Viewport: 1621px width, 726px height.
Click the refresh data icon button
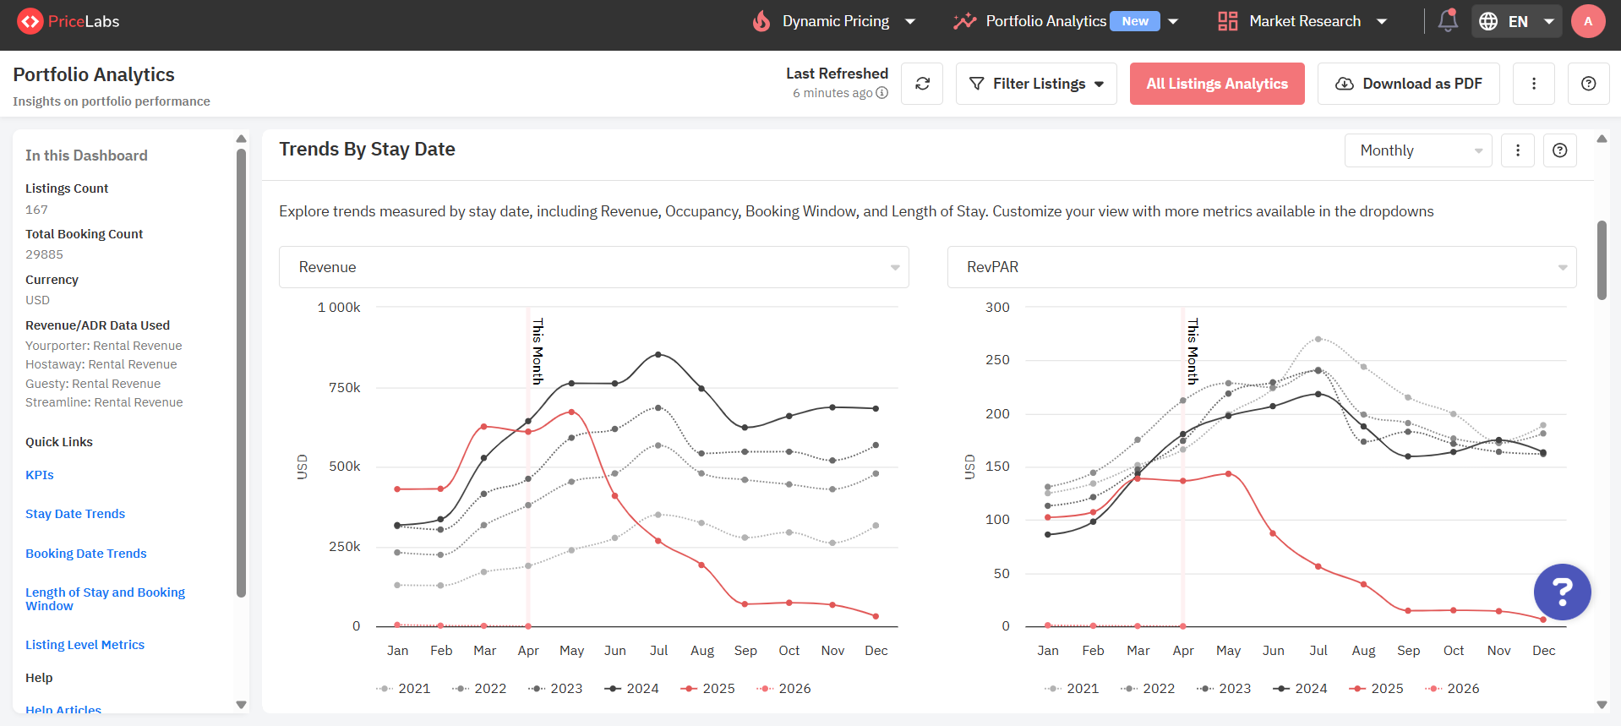pyautogui.click(x=922, y=84)
